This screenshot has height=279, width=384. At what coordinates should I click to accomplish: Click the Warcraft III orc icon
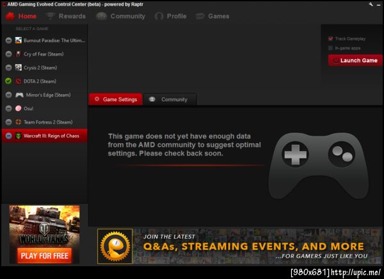click(x=19, y=136)
